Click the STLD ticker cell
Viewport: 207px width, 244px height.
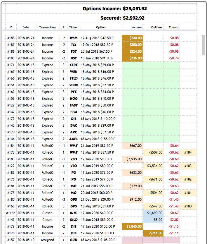[74, 78]
